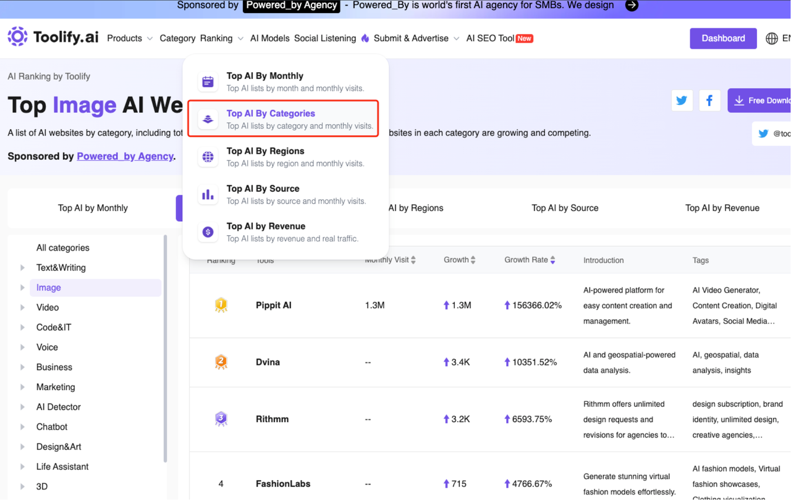
Task: Click the Top AI By Regions globe icon
Action: (x=208, y=157)
